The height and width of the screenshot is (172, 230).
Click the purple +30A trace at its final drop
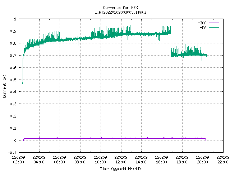point(206,140)
